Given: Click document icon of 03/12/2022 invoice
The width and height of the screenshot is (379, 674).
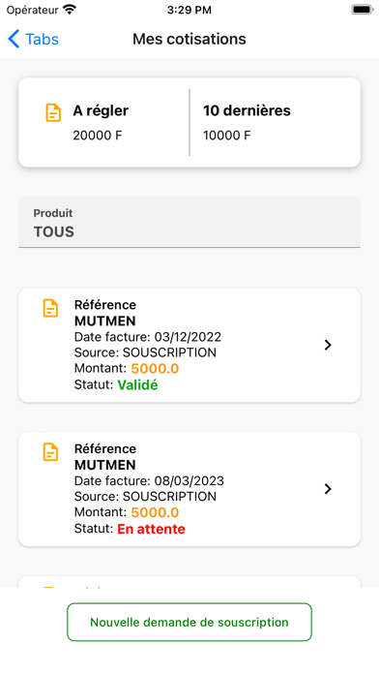Looking at the screenshot, I should click(x=50, y=308).
